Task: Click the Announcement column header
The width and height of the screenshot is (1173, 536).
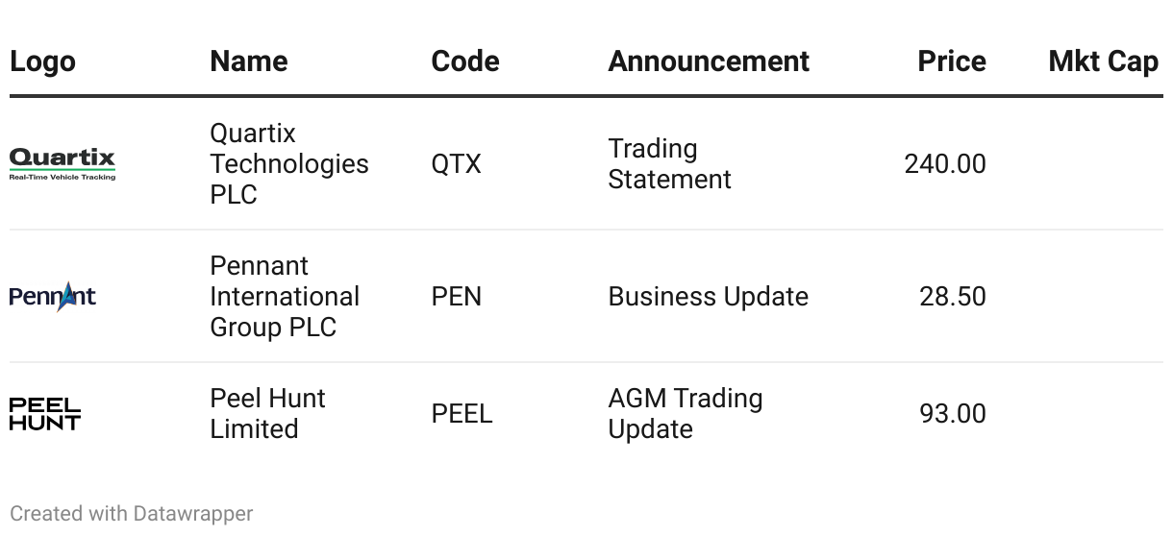Action: click(x=709, y=61)
